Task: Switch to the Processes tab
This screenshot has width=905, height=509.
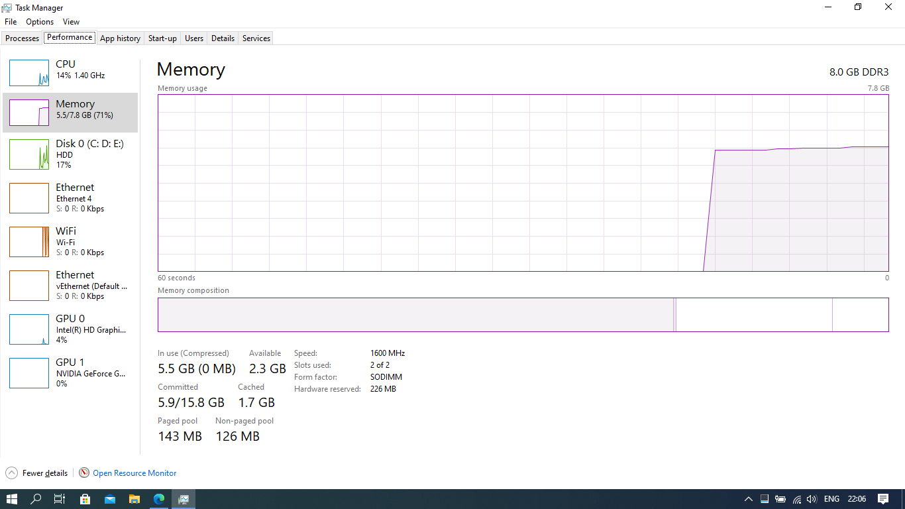Action: click(x=22, y=38)
